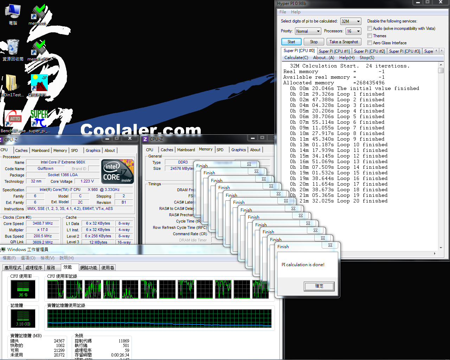This screenshot has width=450, height=360.
Task: Click the Start button in Hyper PI
Action: pyautogui.click(x=291, y=42)
